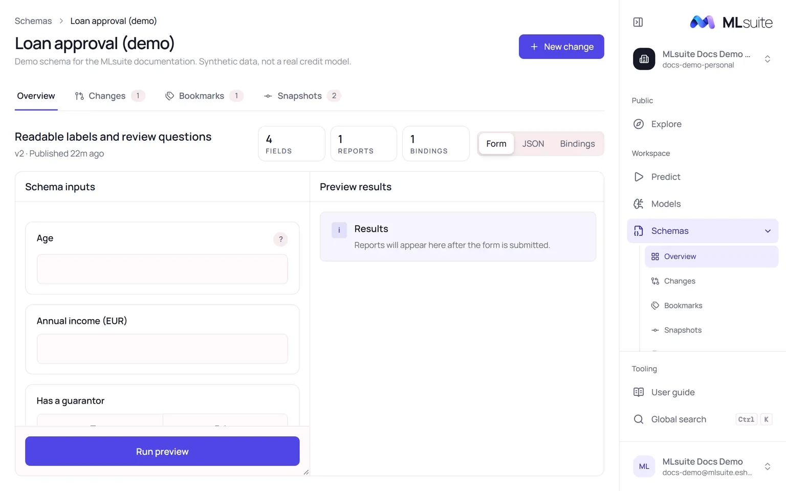
Task: Click the 1 Reports stat card
Action: [x=364, y=144]
